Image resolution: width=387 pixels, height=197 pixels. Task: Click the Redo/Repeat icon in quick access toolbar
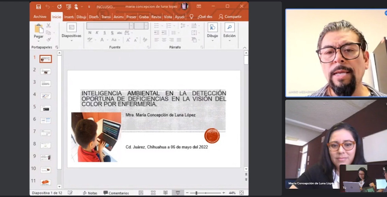pyautogui.click(x=59, y=7)
